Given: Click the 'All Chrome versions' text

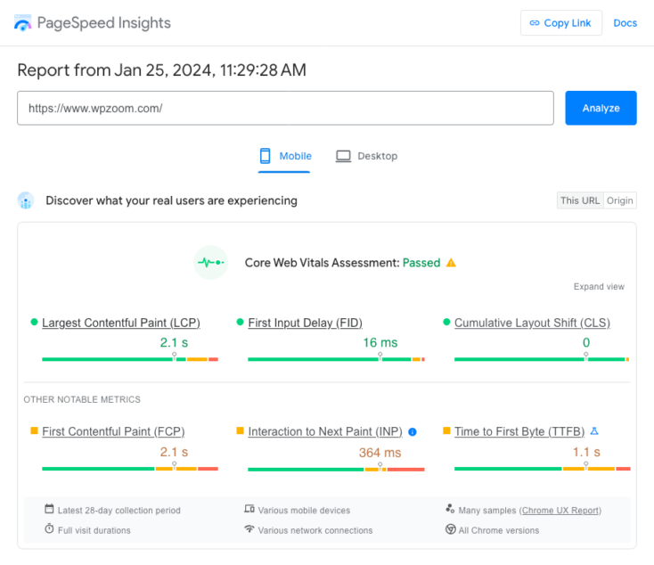Looking at the screenshot, I should tap(499, 530).
